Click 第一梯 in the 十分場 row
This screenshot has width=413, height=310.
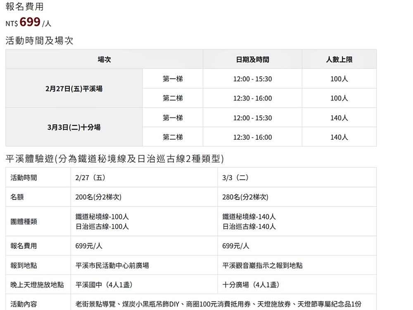pos(173,117)
